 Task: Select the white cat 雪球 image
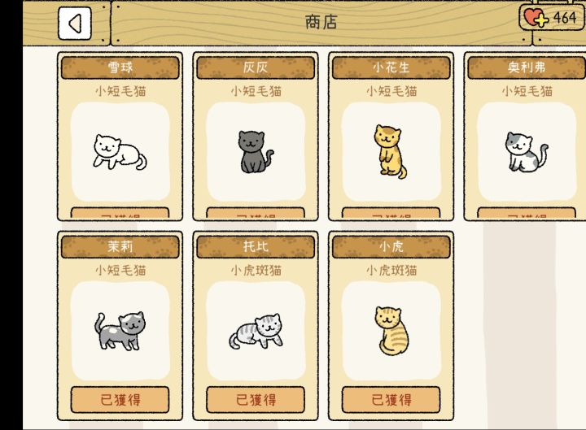(x=120, y=152)
